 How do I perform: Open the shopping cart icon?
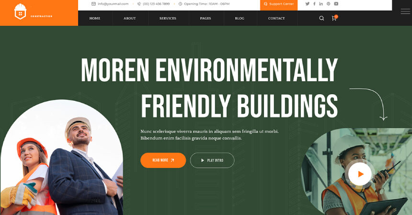pos(334,18)
